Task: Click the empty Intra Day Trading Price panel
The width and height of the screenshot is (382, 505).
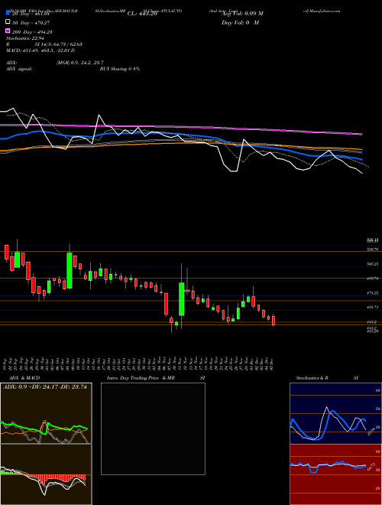Action: [153, 428]
